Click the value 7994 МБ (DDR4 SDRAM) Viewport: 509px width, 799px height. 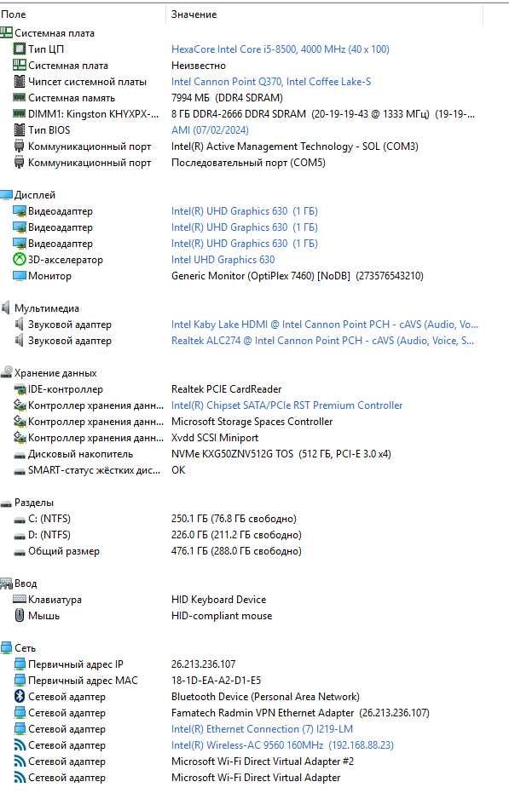click(227, 97)
